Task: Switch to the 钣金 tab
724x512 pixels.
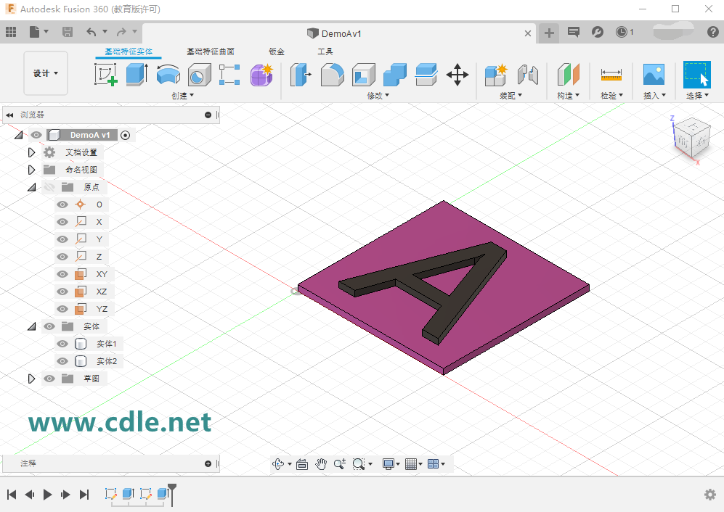Action: tap(277, 51)
